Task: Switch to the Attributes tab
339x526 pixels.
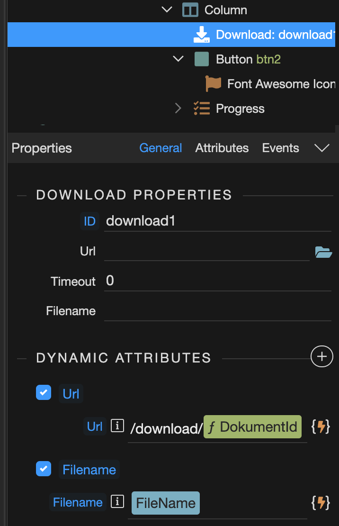Action: (x=222, y=148)
